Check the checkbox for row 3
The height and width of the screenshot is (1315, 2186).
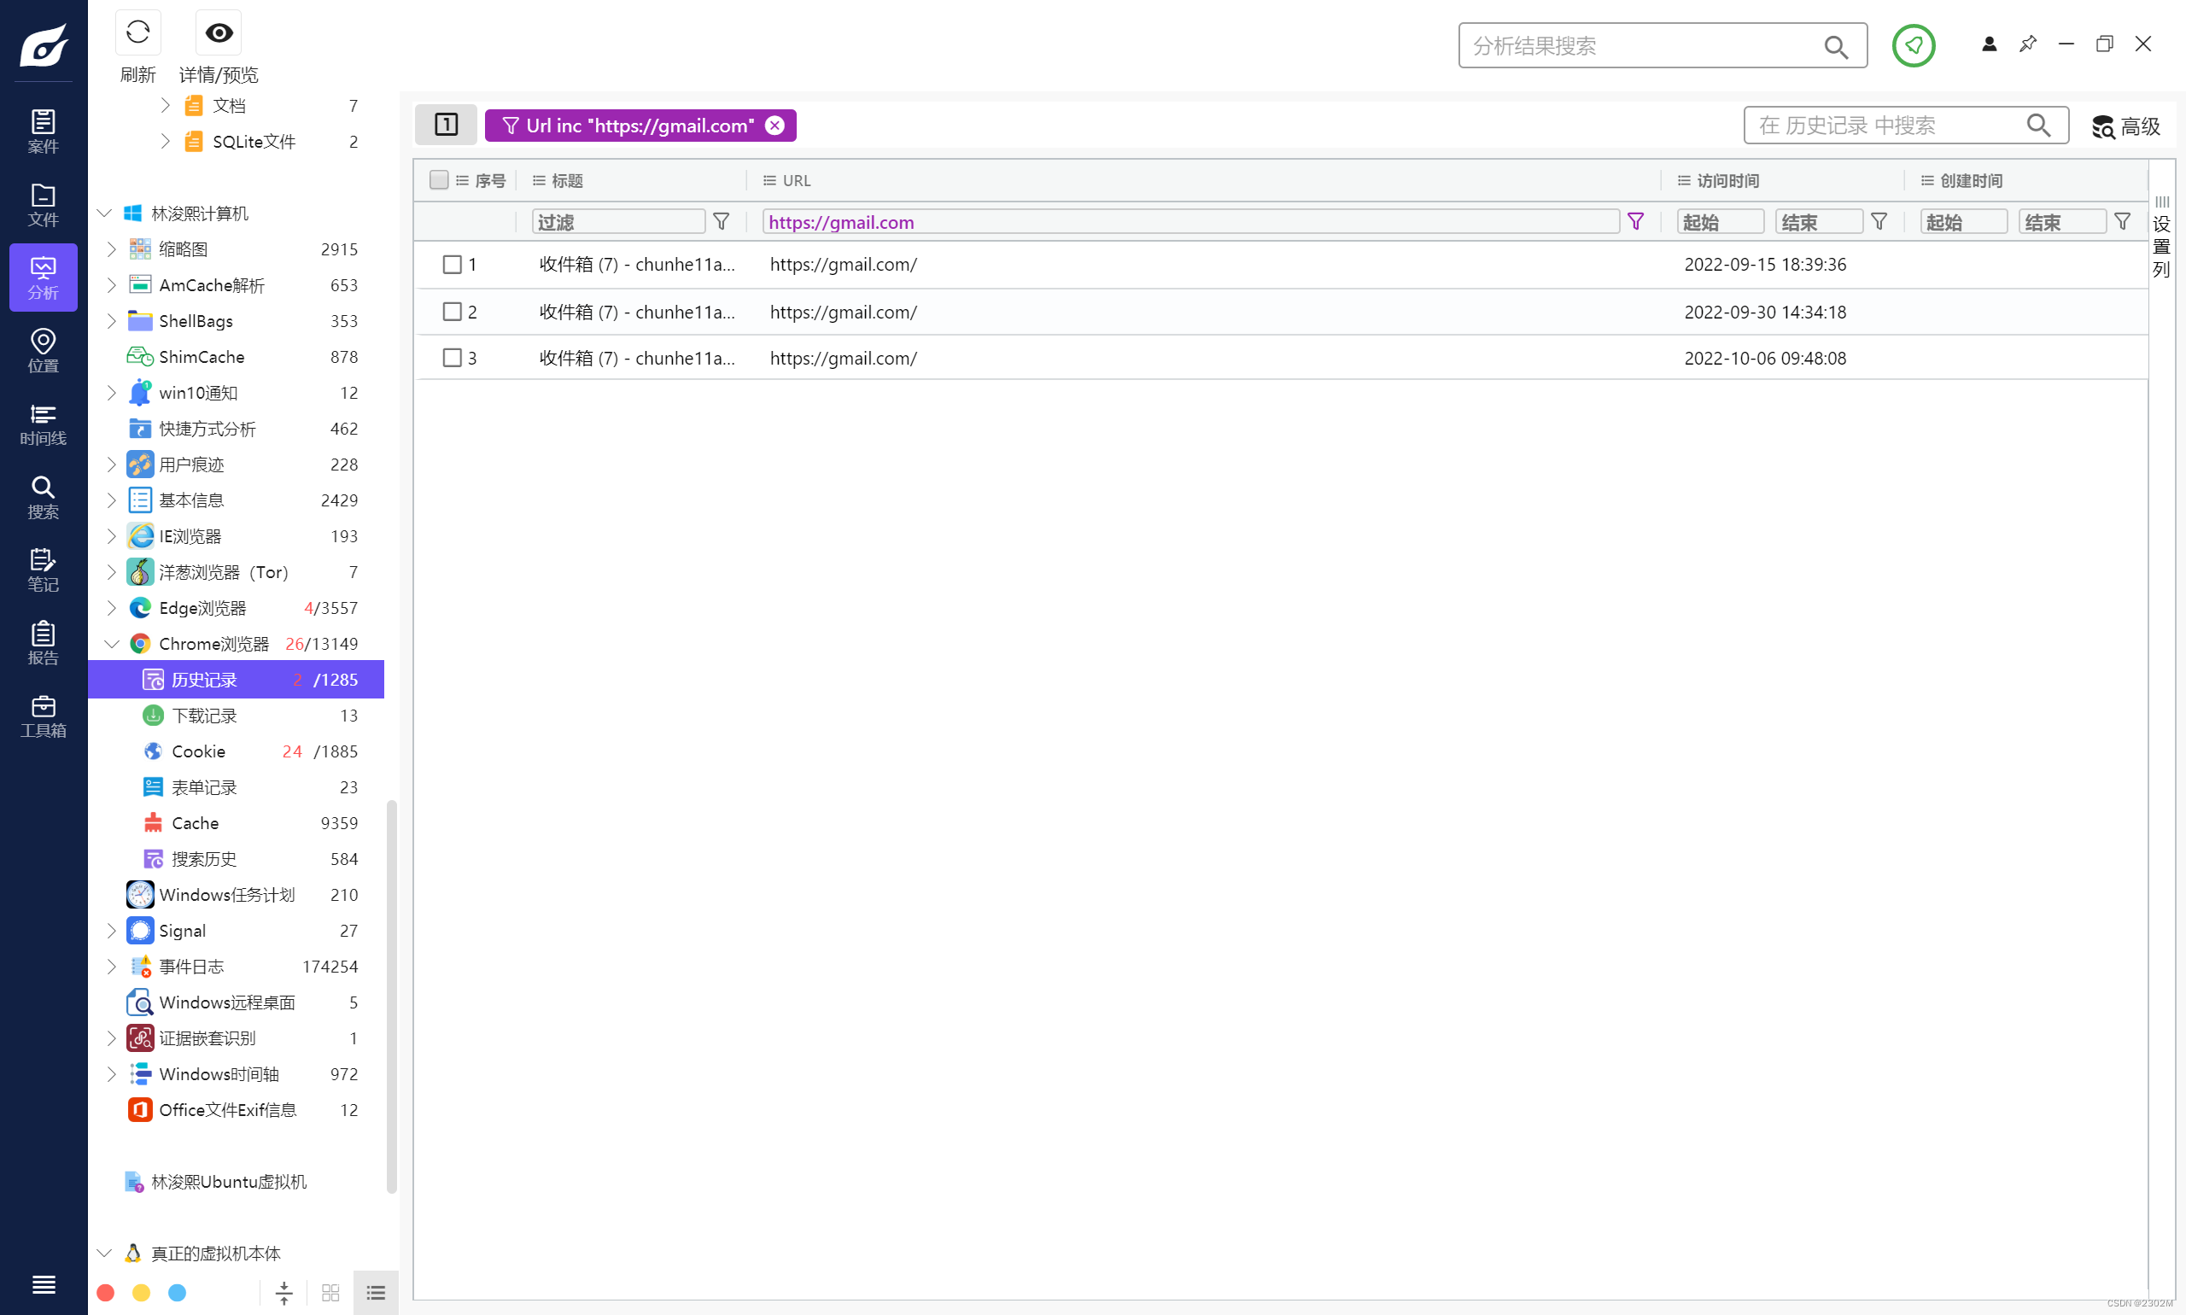click(452, 358)
